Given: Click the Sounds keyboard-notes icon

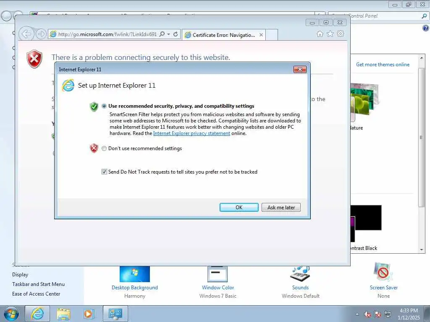Looking at the screenshot, I should tap(300, 274).
